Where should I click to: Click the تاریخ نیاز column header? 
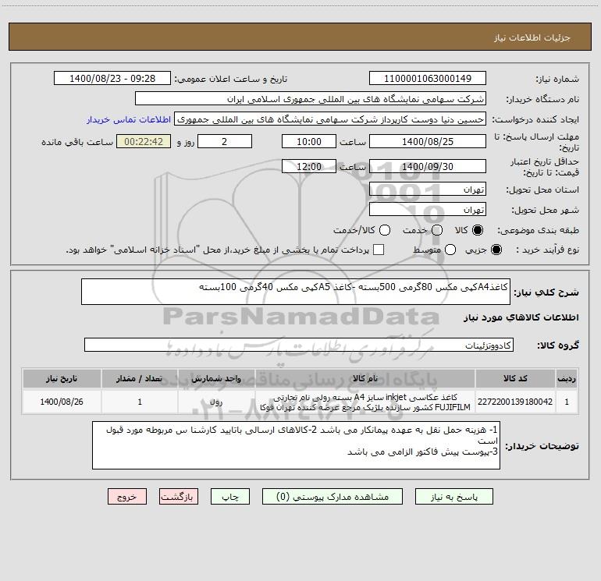pyautogui.click(x=62, y=378)
